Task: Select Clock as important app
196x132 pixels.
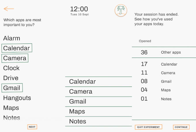Action: [12, 68]
